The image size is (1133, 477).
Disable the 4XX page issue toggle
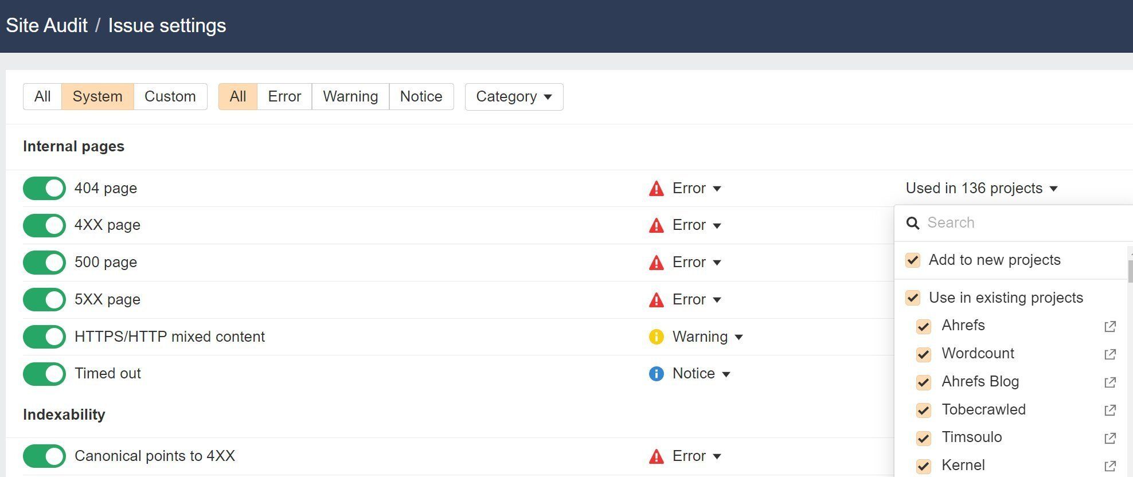tap(44, 225)
